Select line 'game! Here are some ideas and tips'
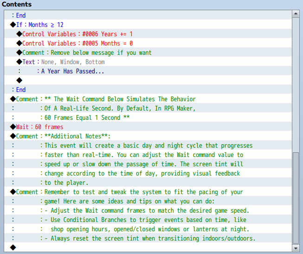This screenshot has width=303, height=254. 148,201
